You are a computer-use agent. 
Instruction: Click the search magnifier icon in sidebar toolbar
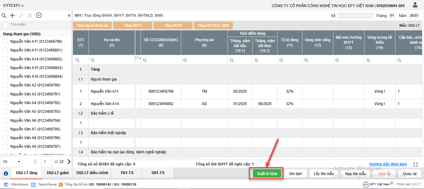[4, 15]
